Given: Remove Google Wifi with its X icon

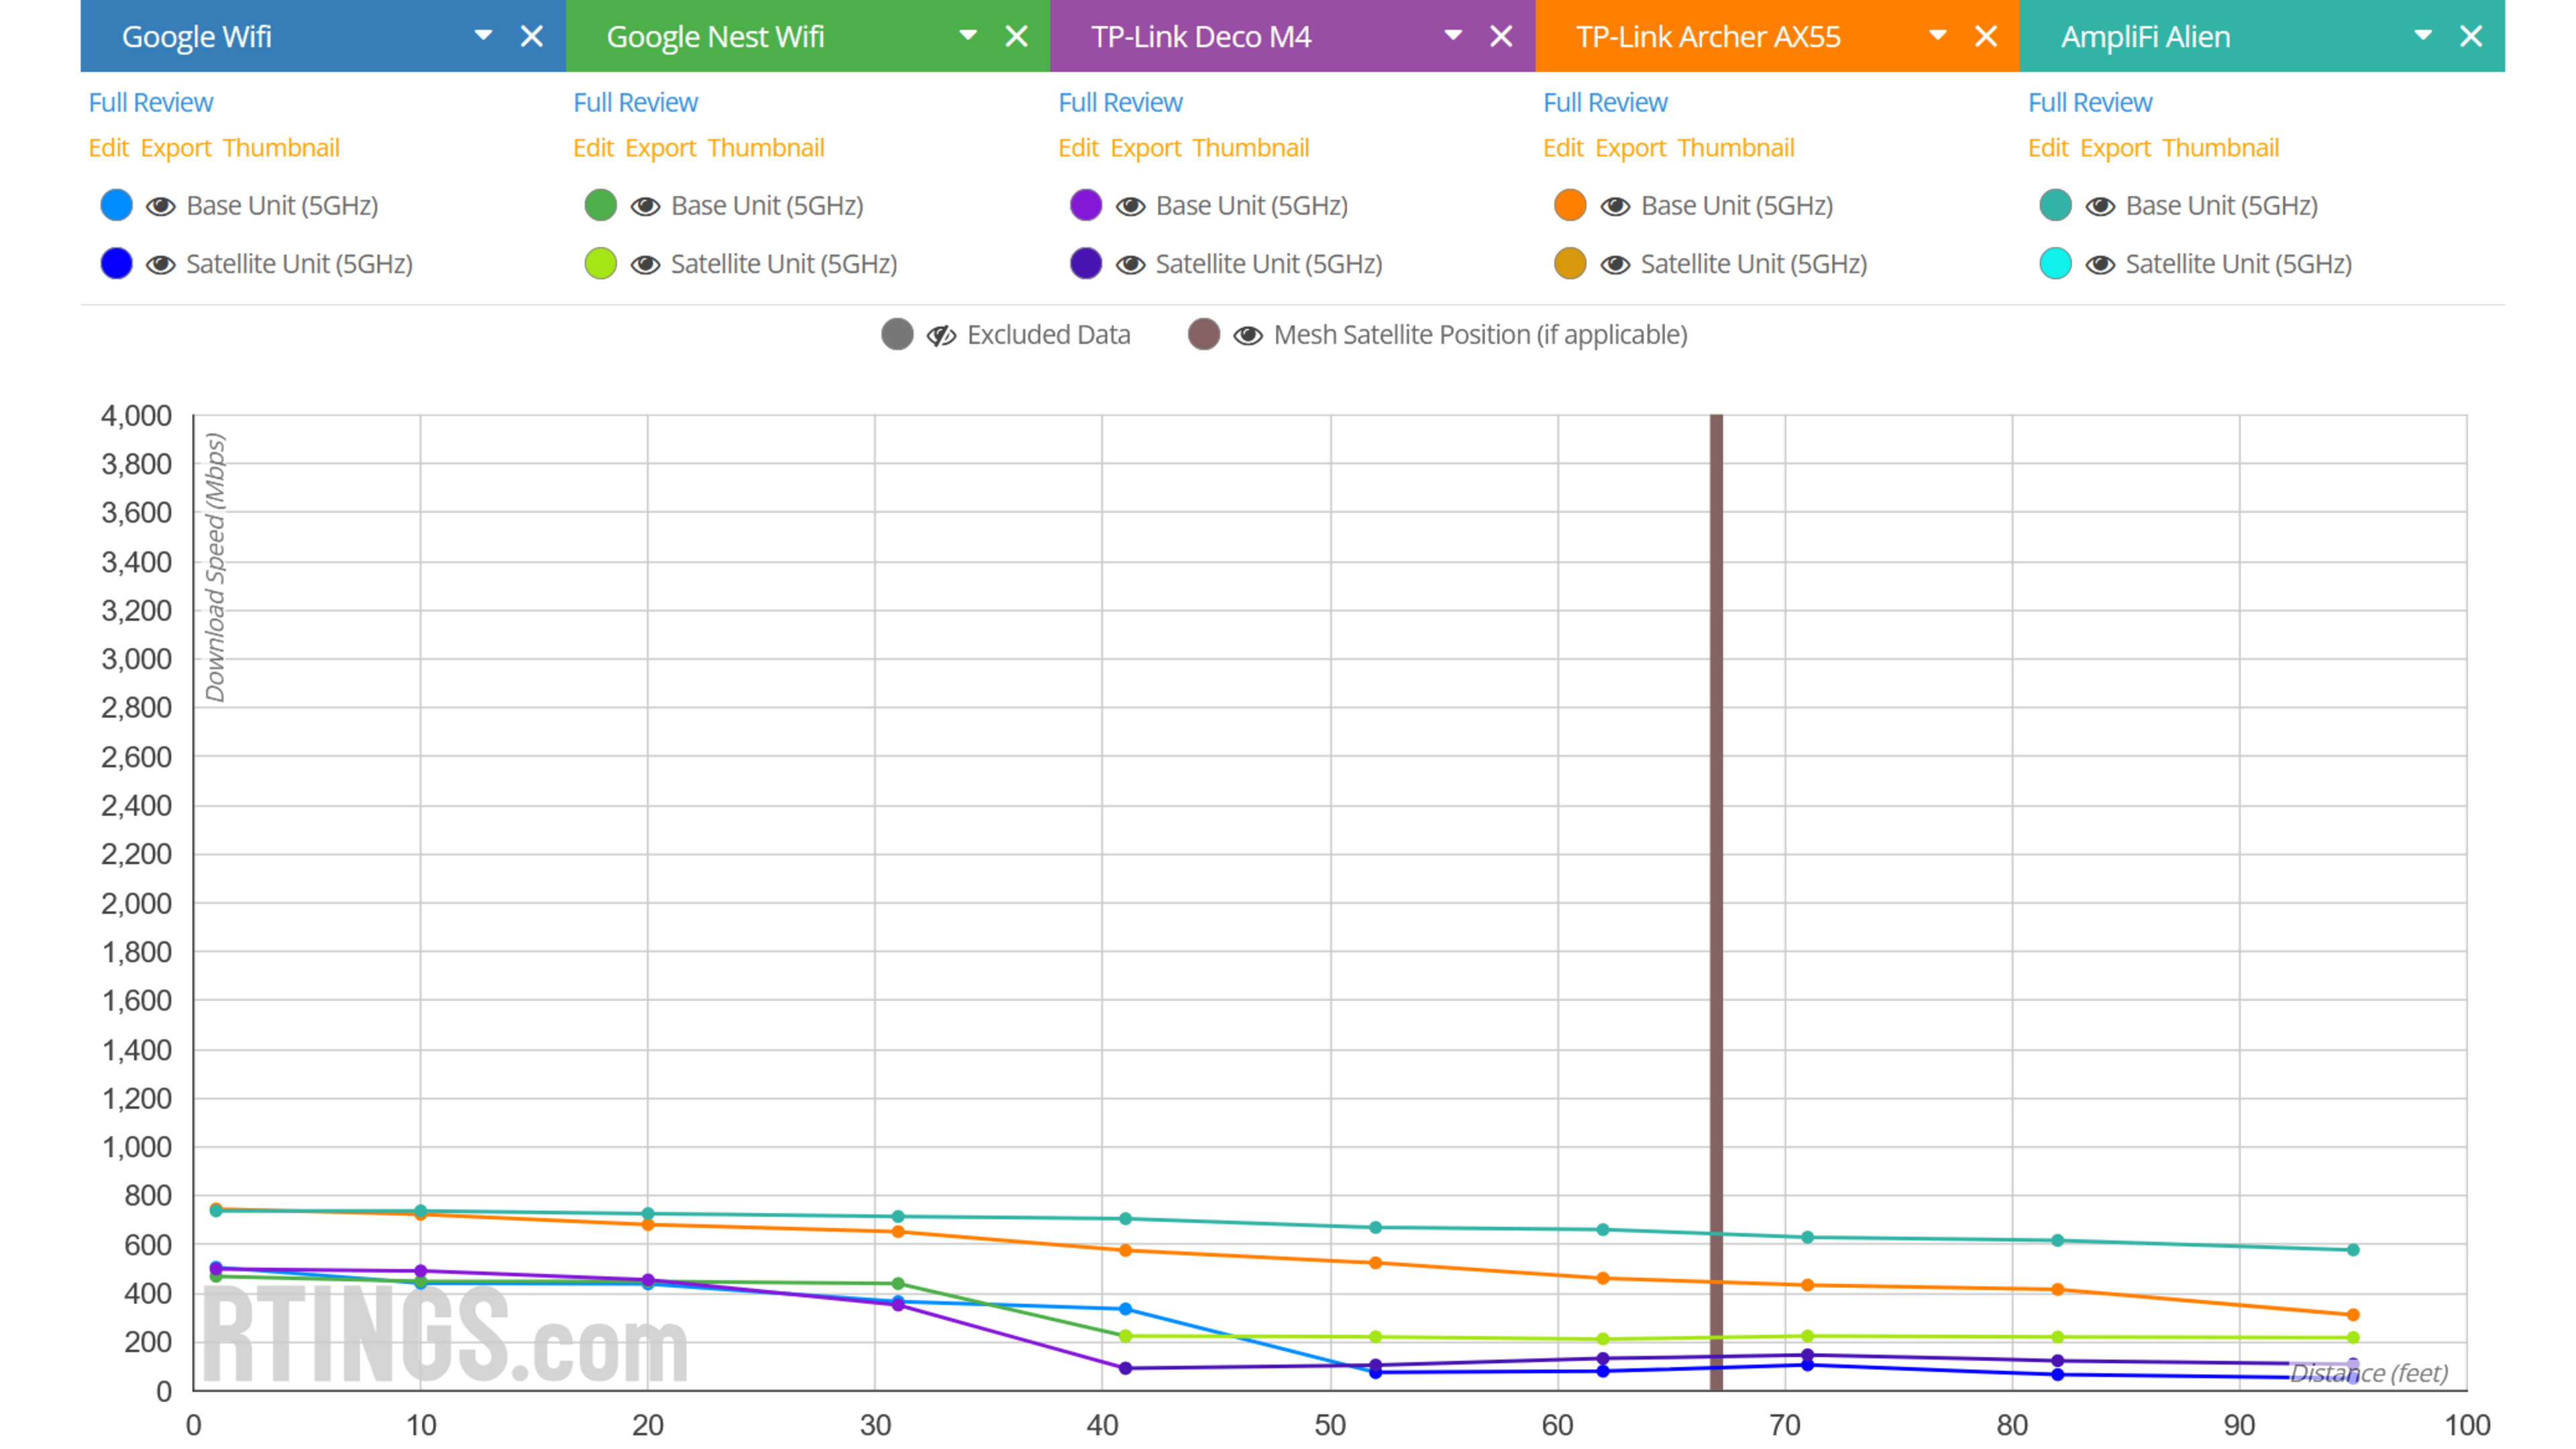Looking at the screenshot, I should [x=532, y=37].
